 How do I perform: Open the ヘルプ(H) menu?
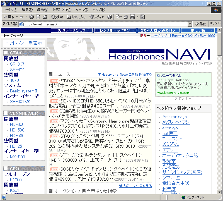pos(99,10)
